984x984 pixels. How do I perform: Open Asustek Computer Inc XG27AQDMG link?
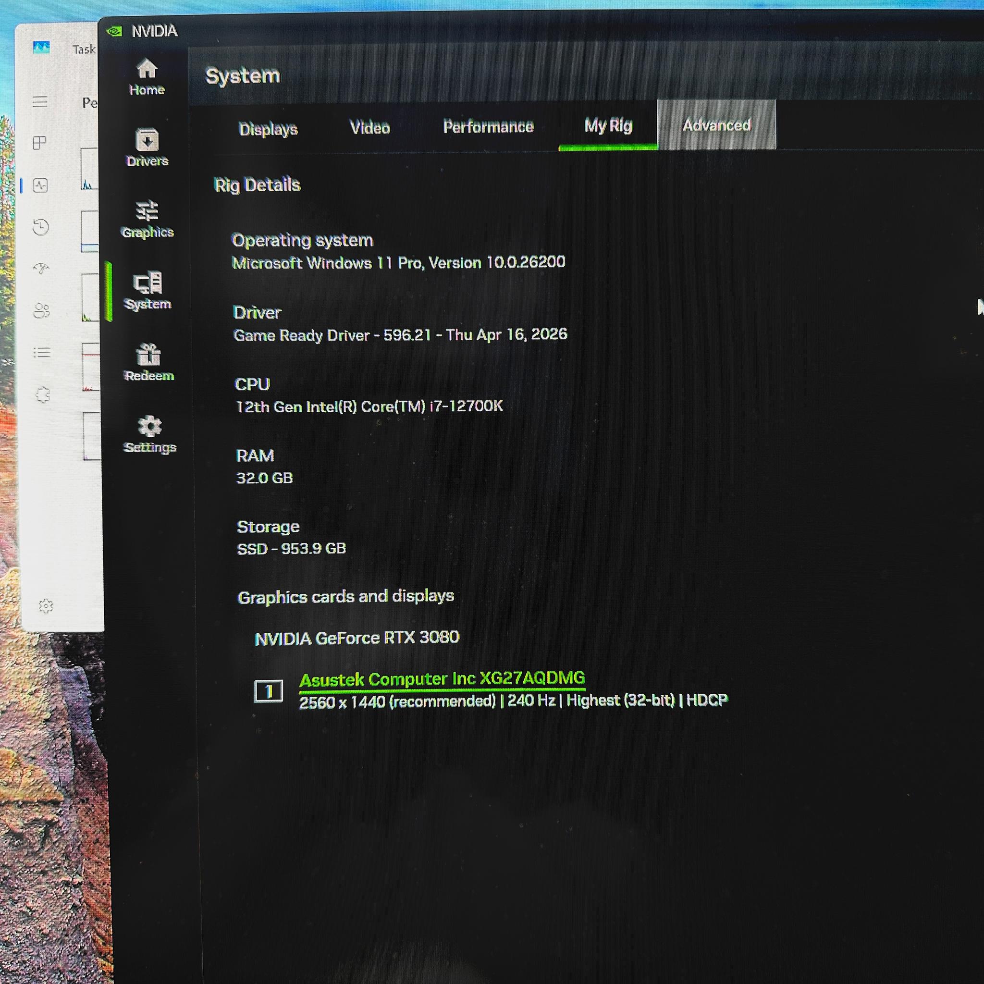coord(442,679)
